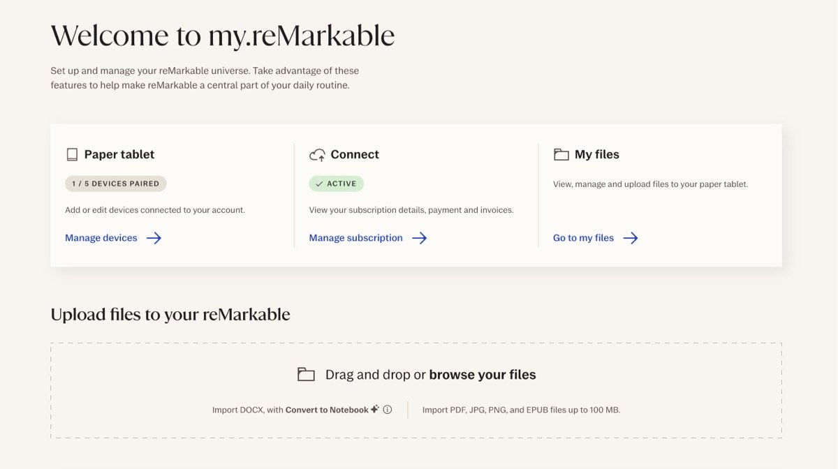Click the arrow beside Manage subscription
The width and height of the screenshot is (838, 469).
coord(419,238)
